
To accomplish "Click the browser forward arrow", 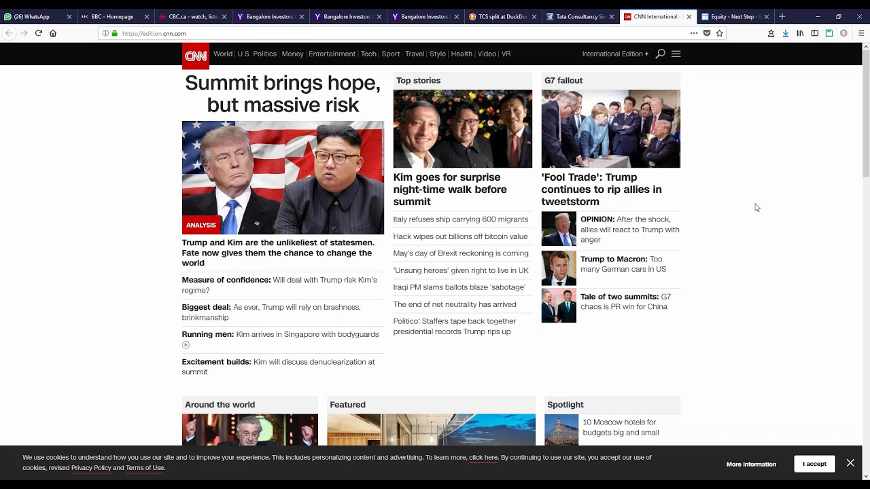I will pos(24,33).
